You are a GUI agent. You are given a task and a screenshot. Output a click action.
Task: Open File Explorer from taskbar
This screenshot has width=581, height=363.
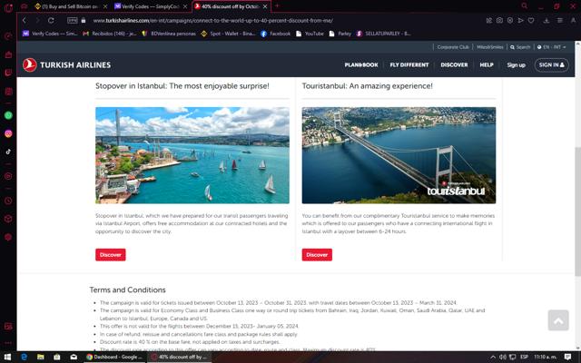pyautogui.click(x=40, y=357)
